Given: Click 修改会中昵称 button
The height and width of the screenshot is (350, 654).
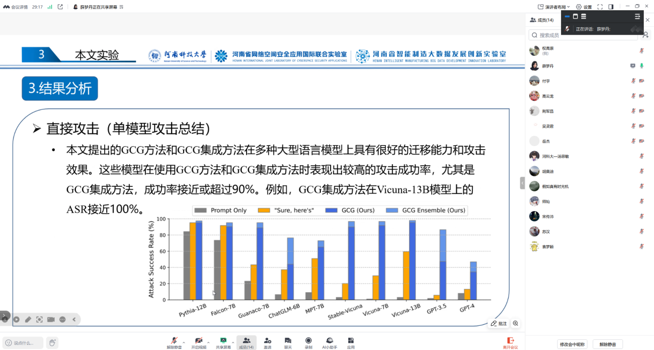Looking at the screenshot, I should click(x=573, y=344).
